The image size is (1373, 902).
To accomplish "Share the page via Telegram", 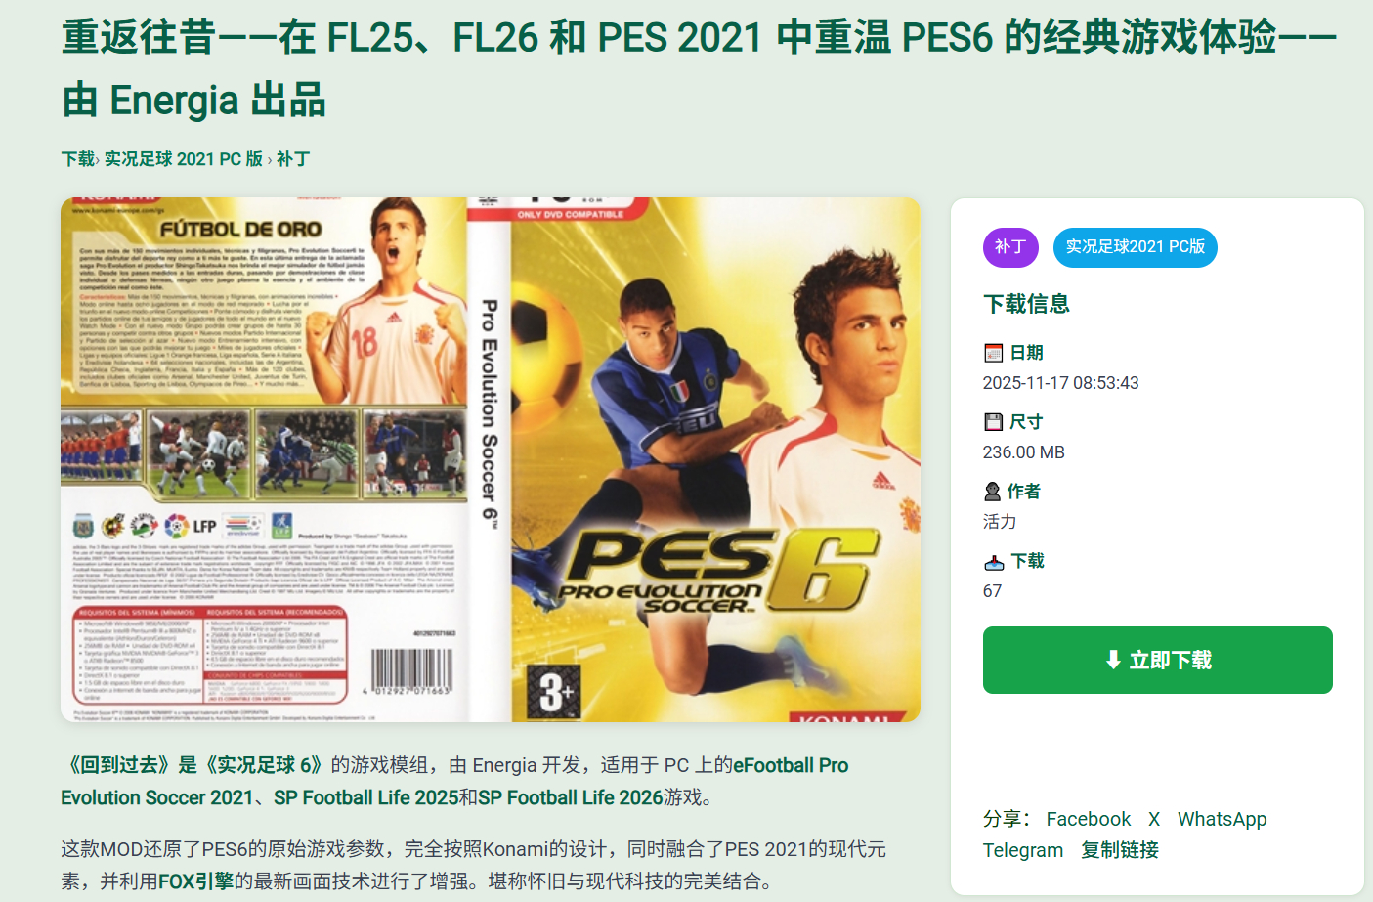I will [1022, 850].
